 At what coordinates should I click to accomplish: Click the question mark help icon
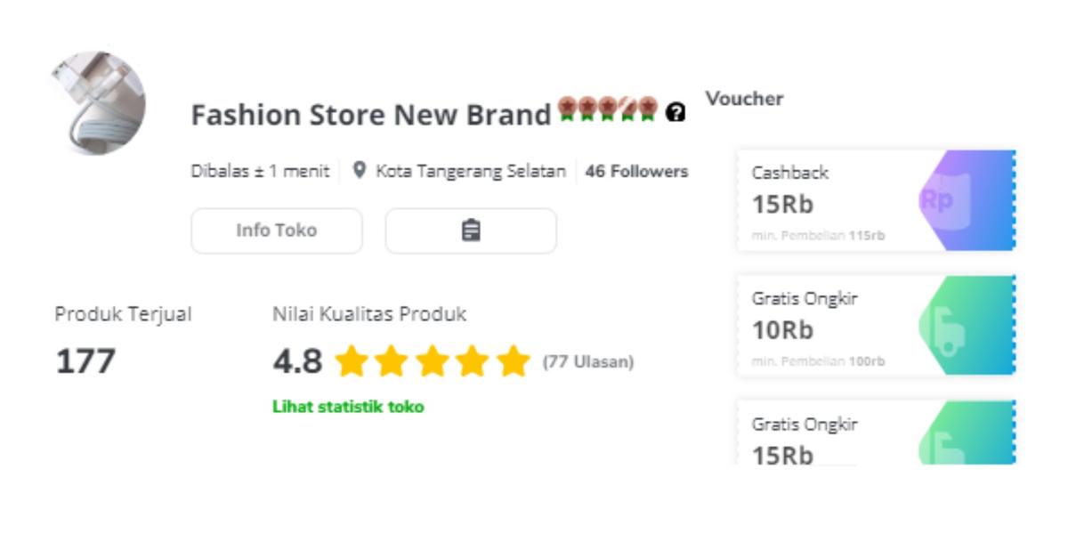[x=676, y=113]
